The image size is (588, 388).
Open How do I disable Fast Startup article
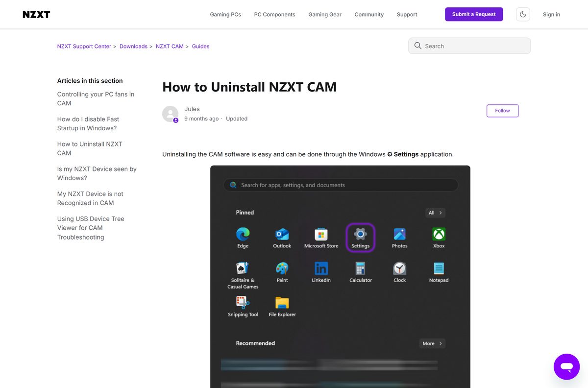click(88, 123)
